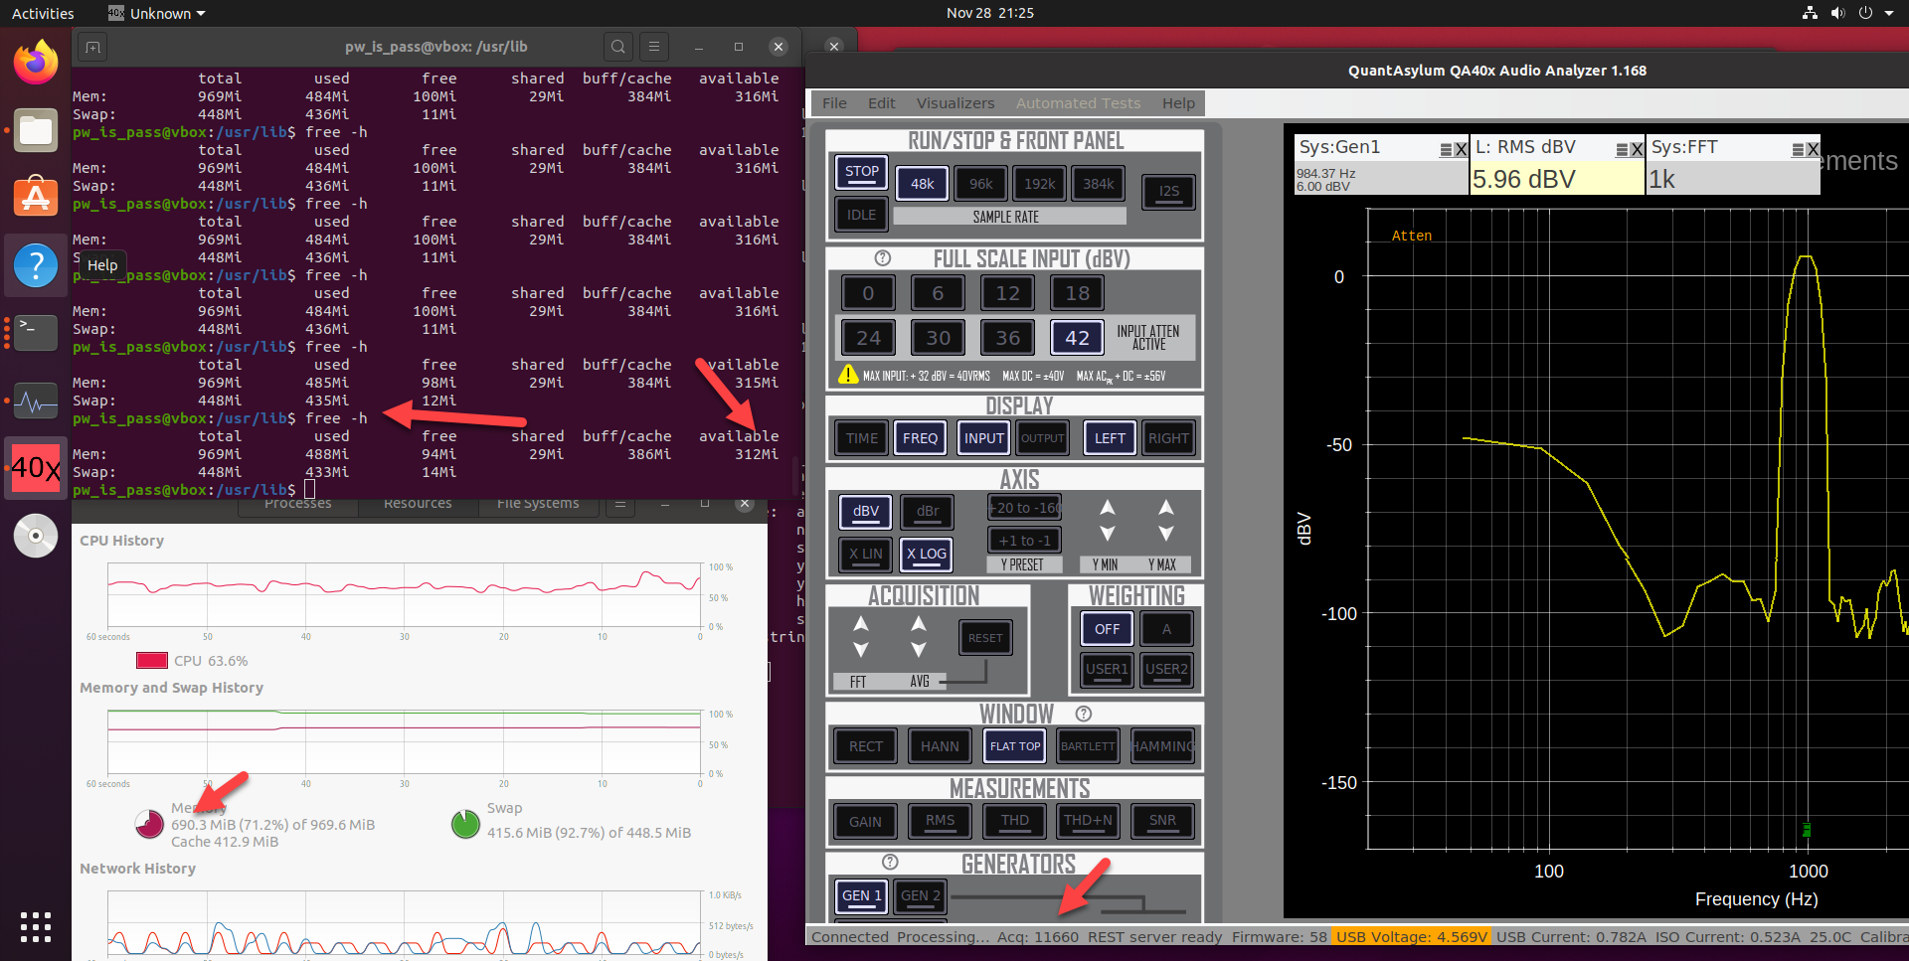Open Sys:FFT visualizer menu icon
This screenshot has height=961, width=1909.
(x=1798, y=150)
